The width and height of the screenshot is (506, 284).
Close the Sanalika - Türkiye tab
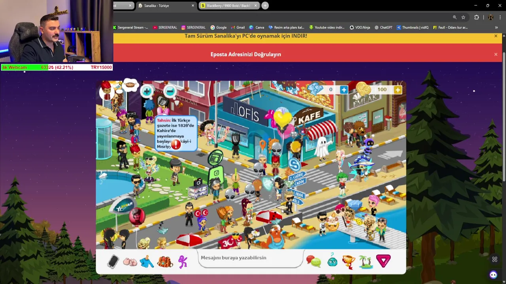tap(193, 6)
